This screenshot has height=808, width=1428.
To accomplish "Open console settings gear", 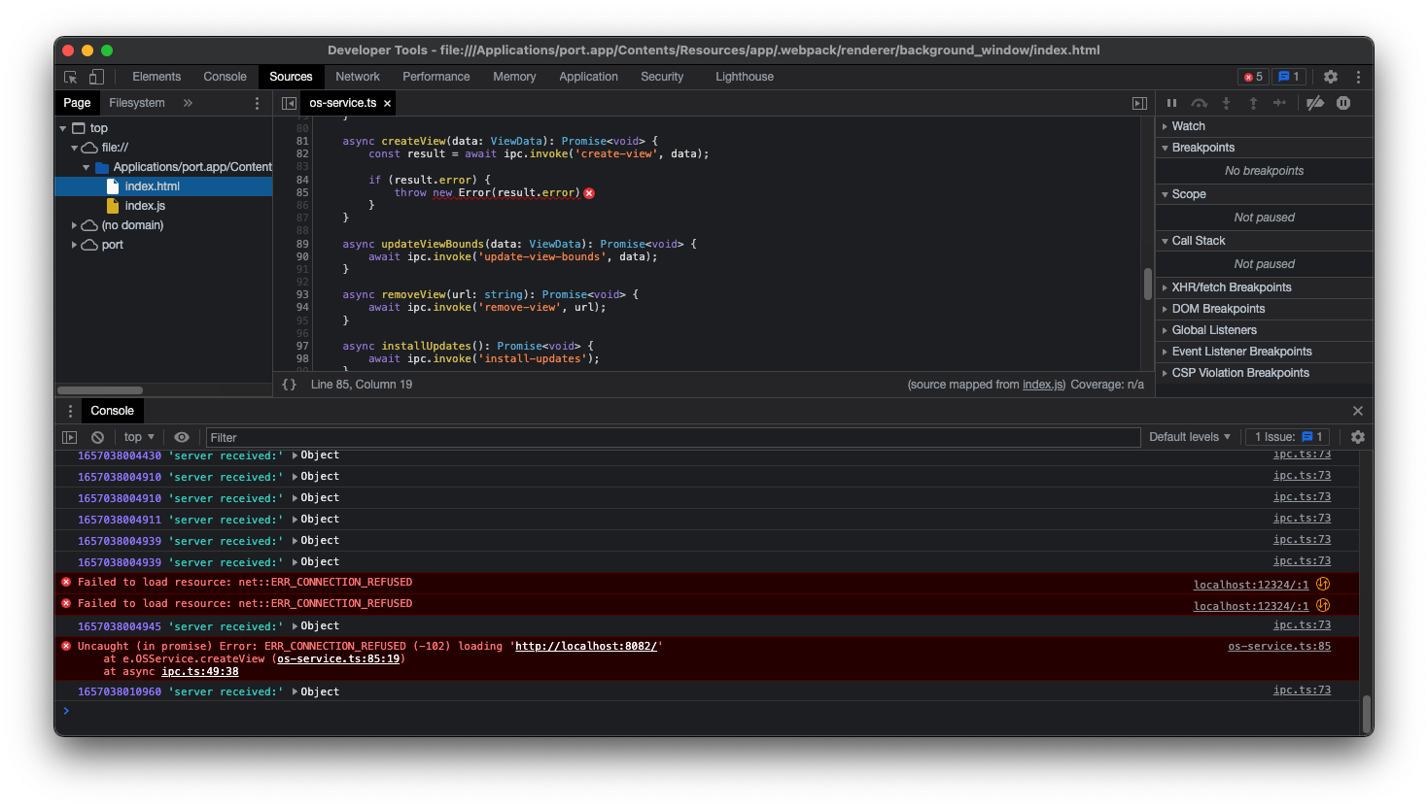I will pos(1358,437).
